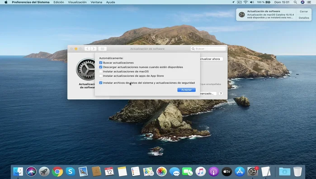Open Google Chrome from the dock
Image resolution: width=316 pixels, height=179 pixels.
(x=57, y=172)
